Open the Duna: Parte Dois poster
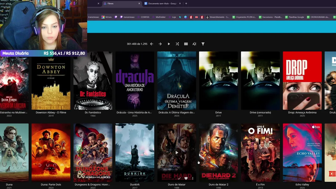 (x=51, y=153)
